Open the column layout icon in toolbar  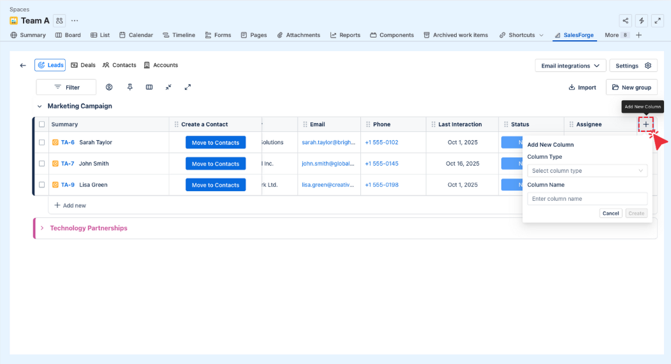coord(149,87)
